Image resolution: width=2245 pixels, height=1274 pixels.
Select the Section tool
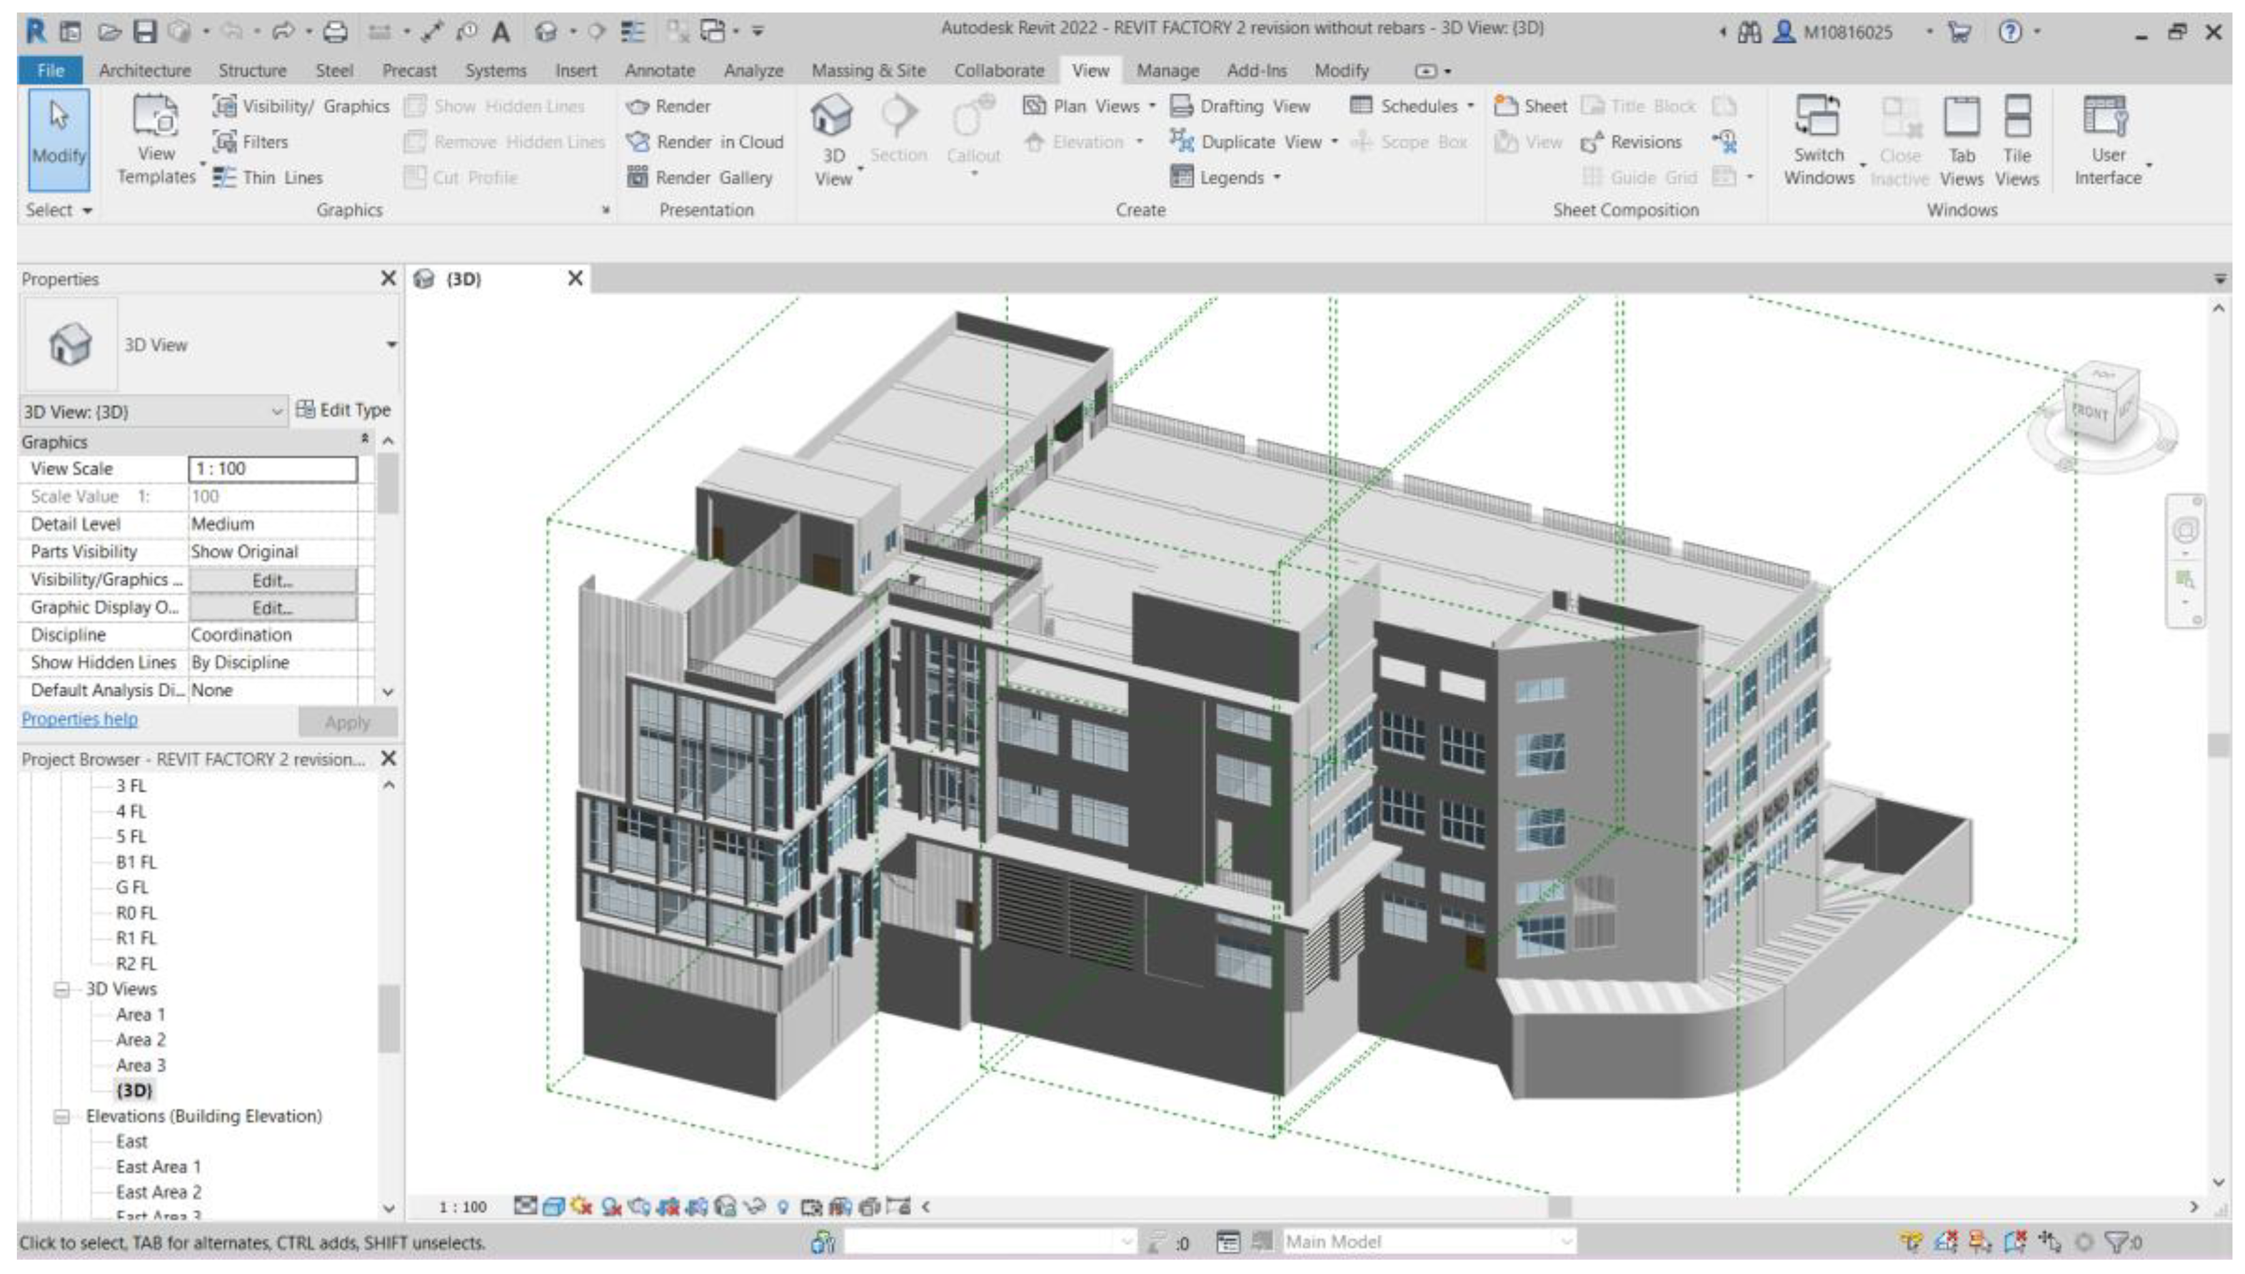pyautogui.click(x=900, y=131)
